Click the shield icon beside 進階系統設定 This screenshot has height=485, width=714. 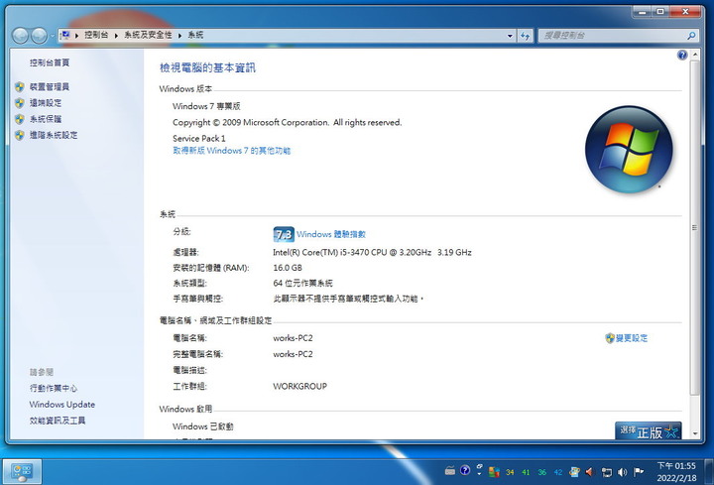[x=19, y=135]
